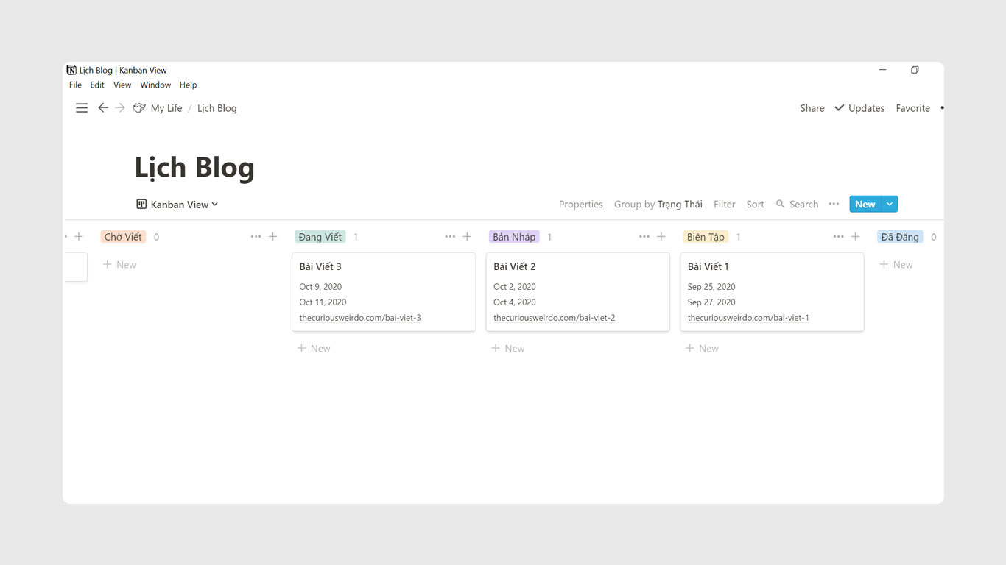Image resolution: width=1006 pixels, height=565 pixels.
Task: Open the New button dropdown arrow
Action: [890, 204]
